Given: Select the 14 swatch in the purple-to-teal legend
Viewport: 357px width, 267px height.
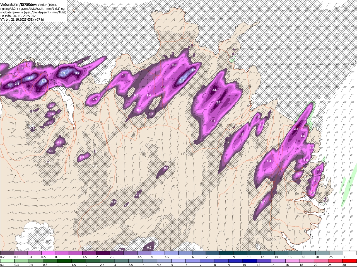Looking at the screenshot, I should (x=281, y=253).
